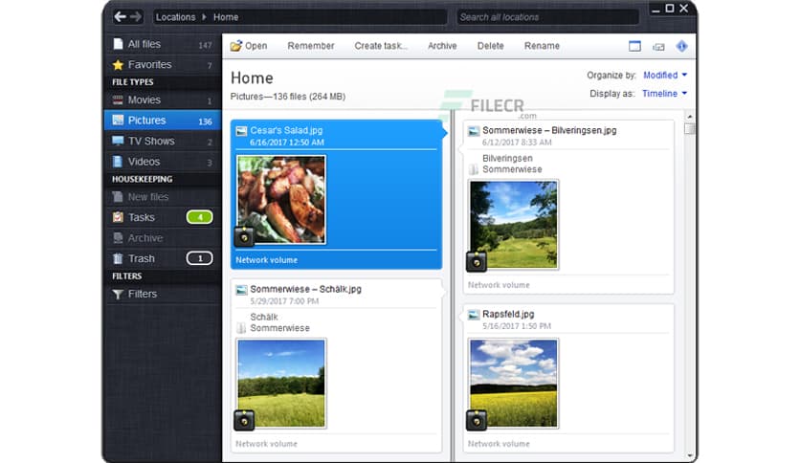
Task: Select Favorites in sidebar
Action: pyautogui.click(x=163, y=65)
